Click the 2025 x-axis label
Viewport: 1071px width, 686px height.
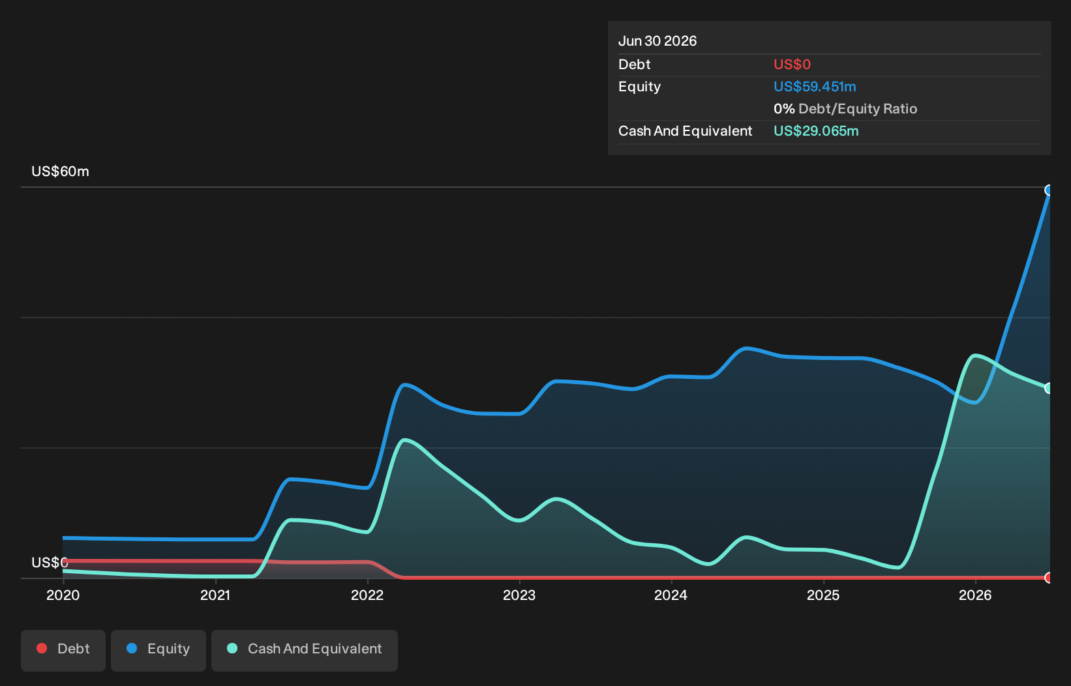(823, 595)
